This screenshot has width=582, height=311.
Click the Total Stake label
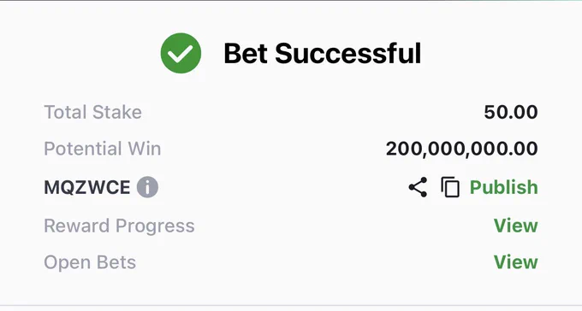click(92, 112)
